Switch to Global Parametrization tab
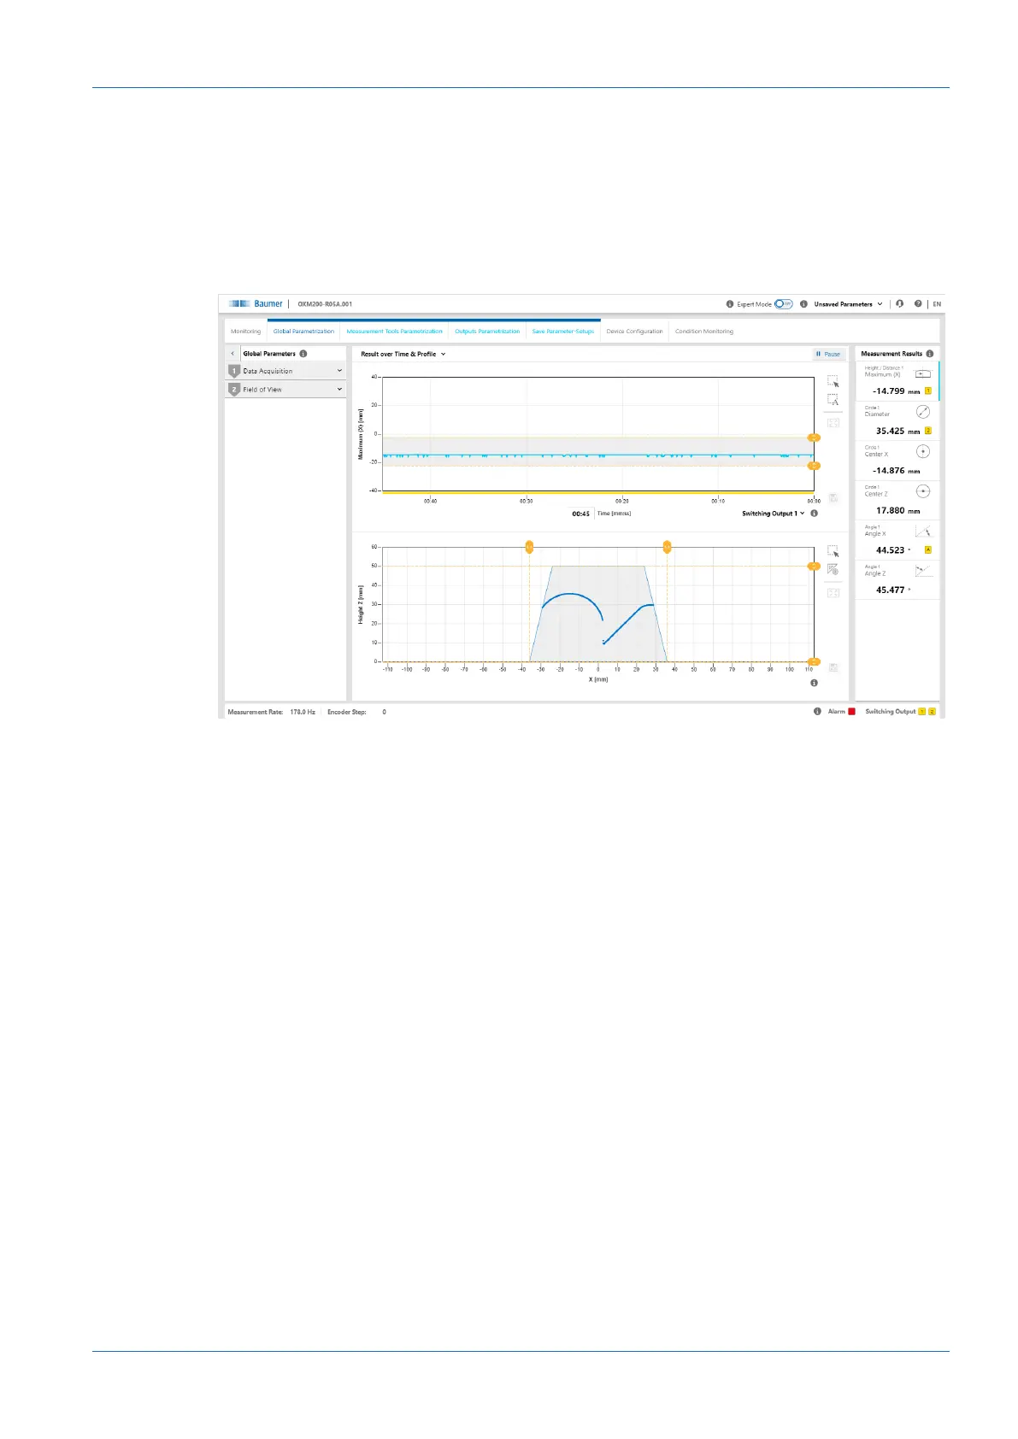The height and width of the screenshot is (1439, 1018). 303,332
